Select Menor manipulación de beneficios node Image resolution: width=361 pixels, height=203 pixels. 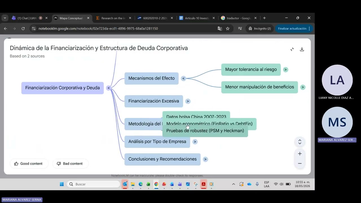click(x=259, y=87)
